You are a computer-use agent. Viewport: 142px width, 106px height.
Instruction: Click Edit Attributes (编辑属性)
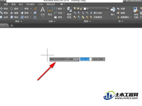[123, 17]
